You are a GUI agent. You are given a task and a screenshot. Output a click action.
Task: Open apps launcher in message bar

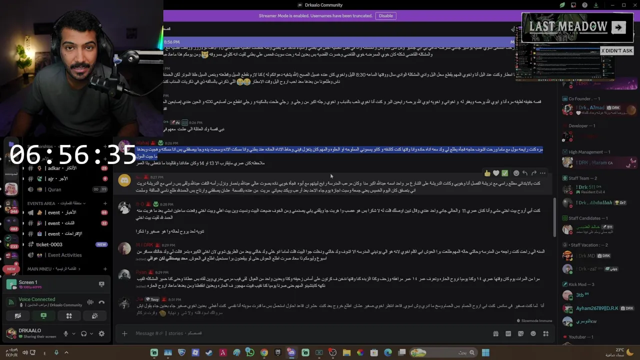tap(545, 333)
